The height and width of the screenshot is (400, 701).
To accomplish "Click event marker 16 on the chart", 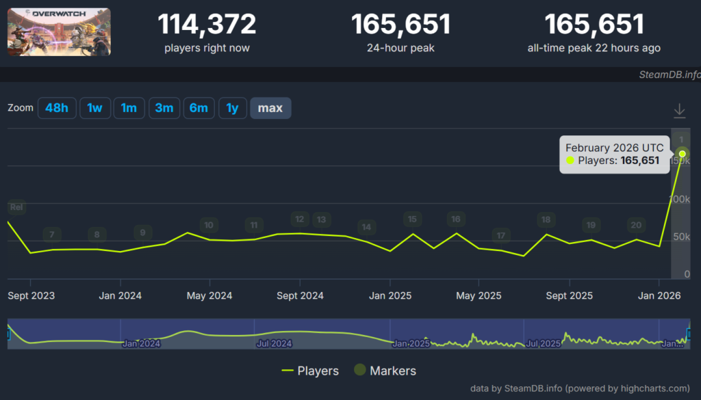I will point(456,219).
